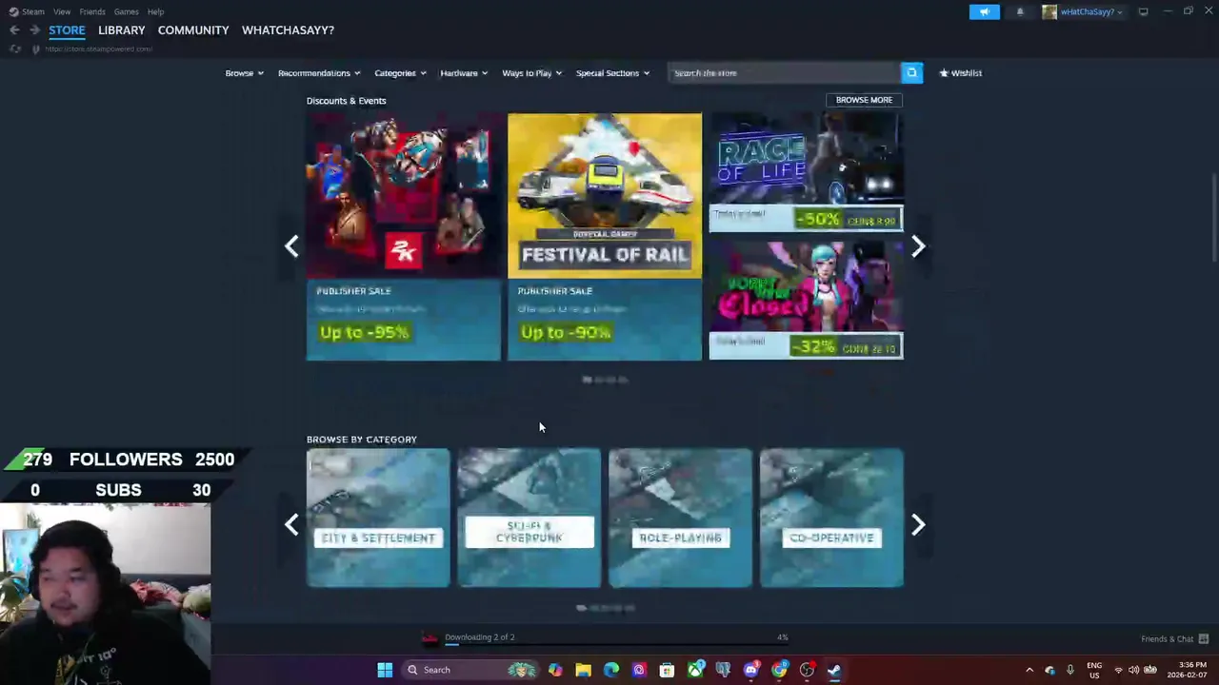
Task: Click the Discounts carousel page dots
Action: tap(605, 380)
